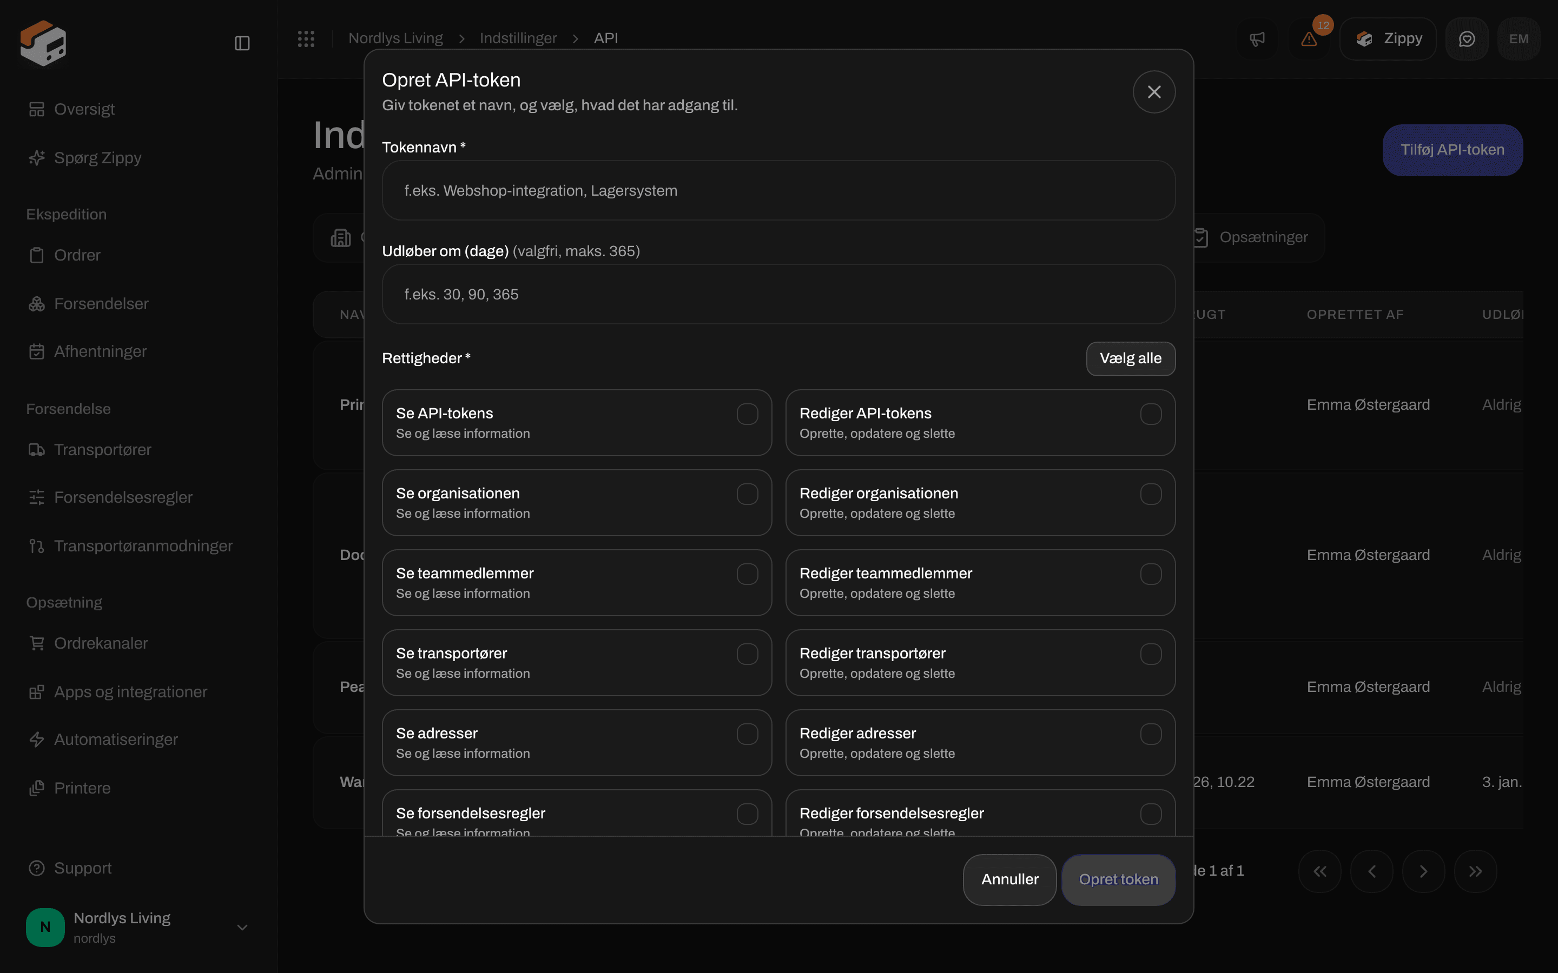Enable the Rediger API-tokens permission
Viewport: 1558px width, 973px height.
[x=1151, y=414]
